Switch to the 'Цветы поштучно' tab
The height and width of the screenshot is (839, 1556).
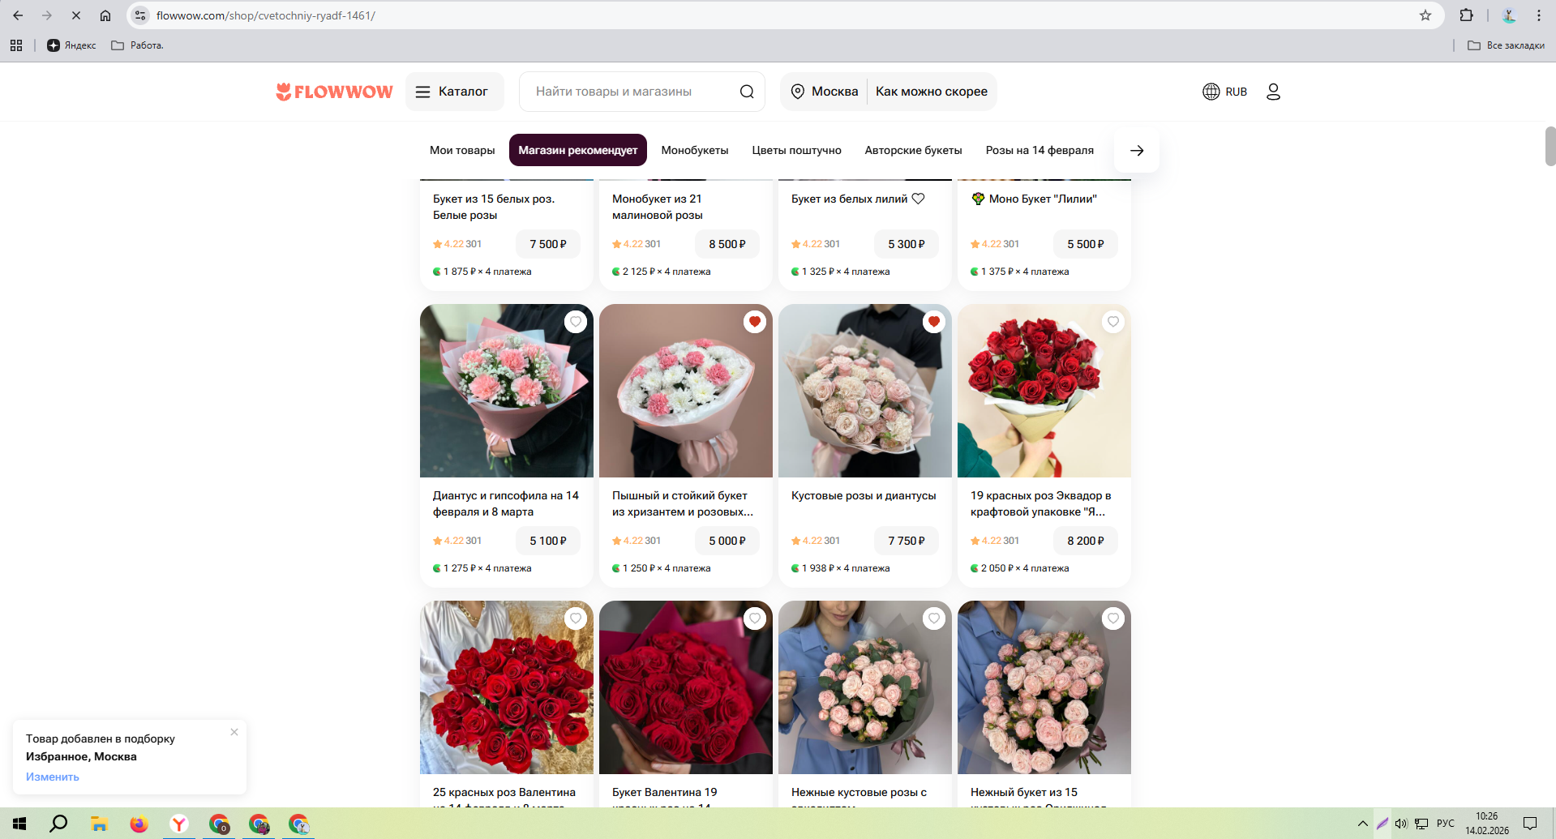(x=796, y=150)
